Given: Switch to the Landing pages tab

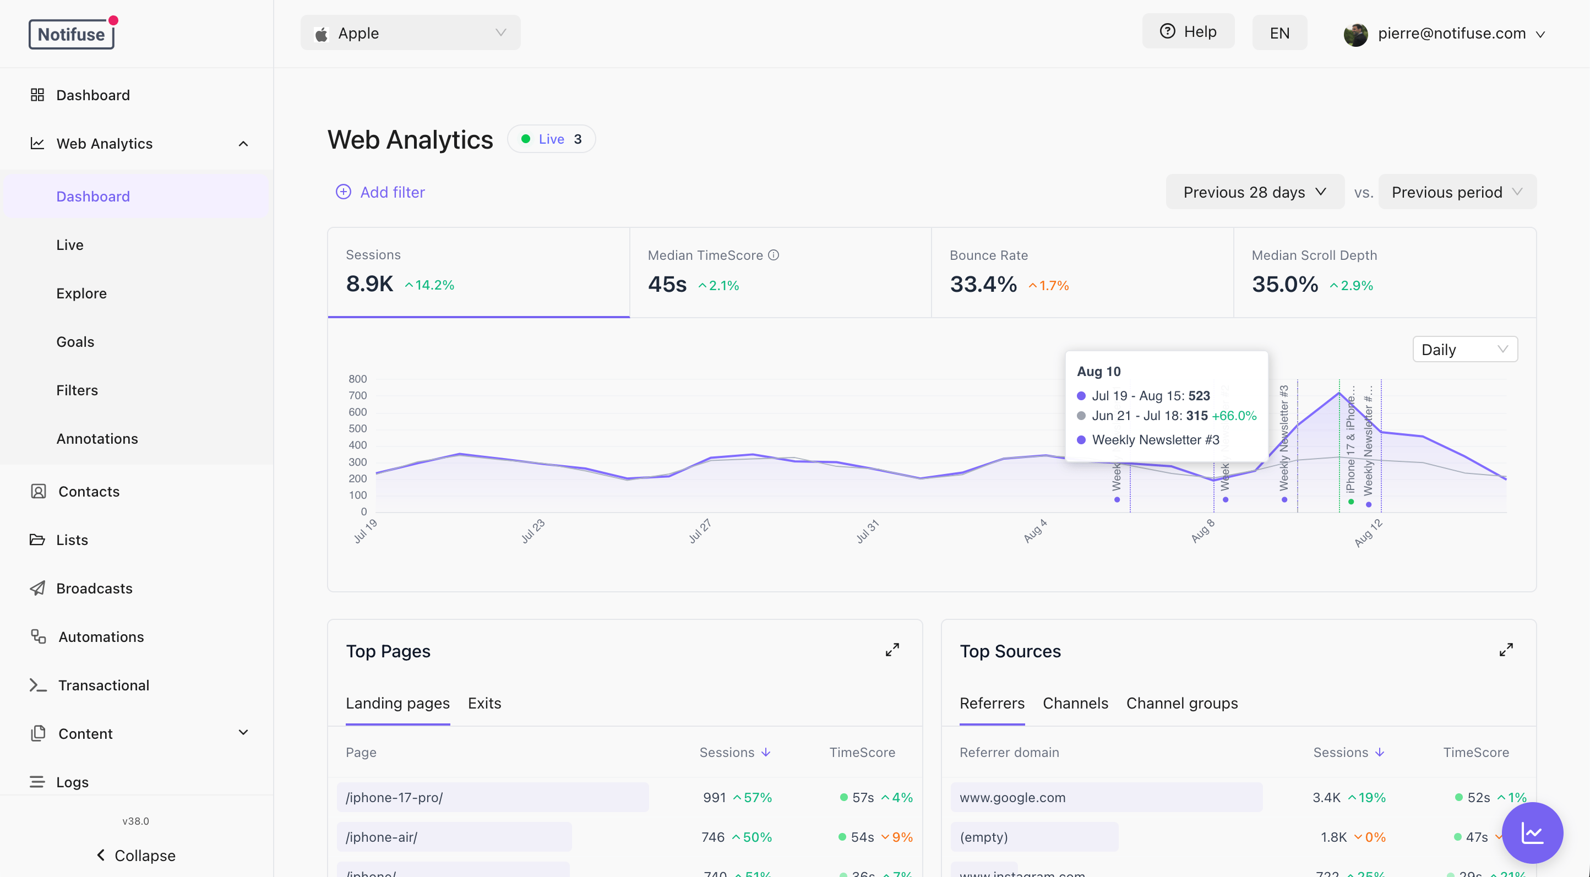Looking at the screenshot, I should point(397,703).
